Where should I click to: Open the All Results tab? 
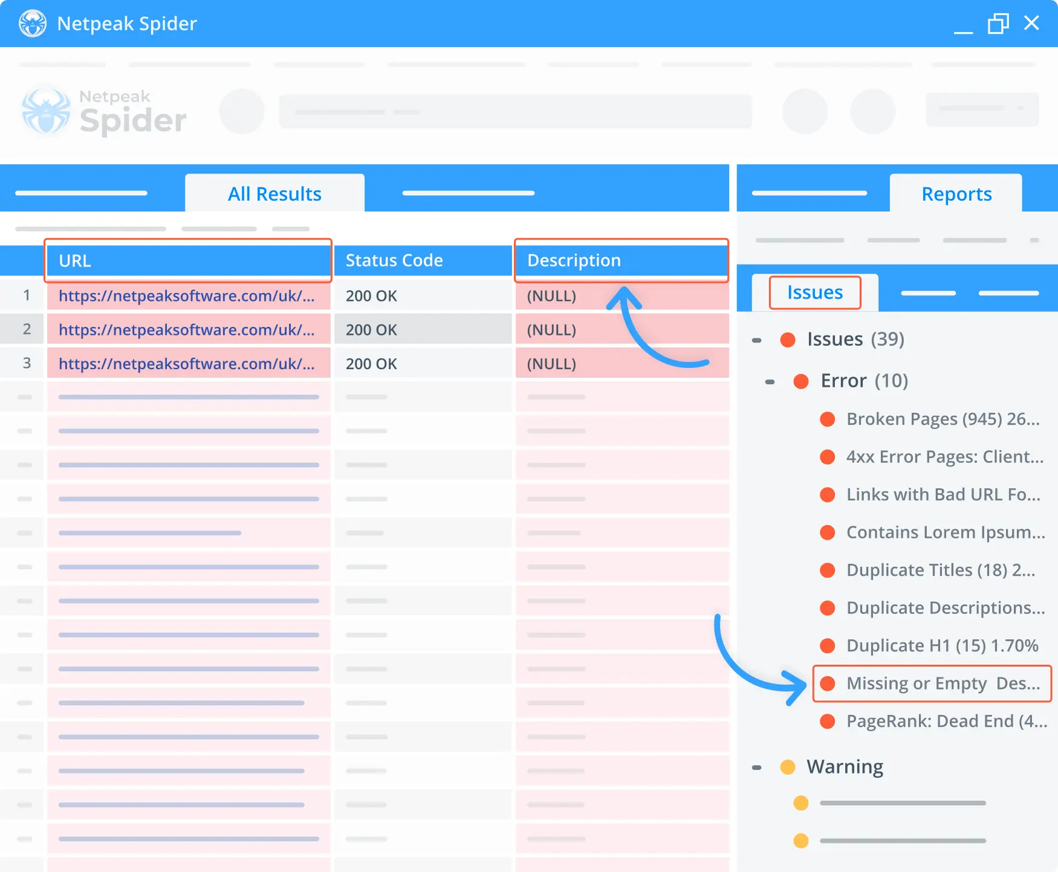click(x=274, y=193)
